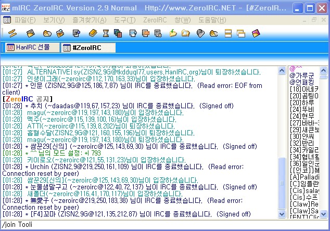This screenshot has height=231, width=330.
Task: Click the nickname list scroll-up arrow
Action: coord(323,70)
